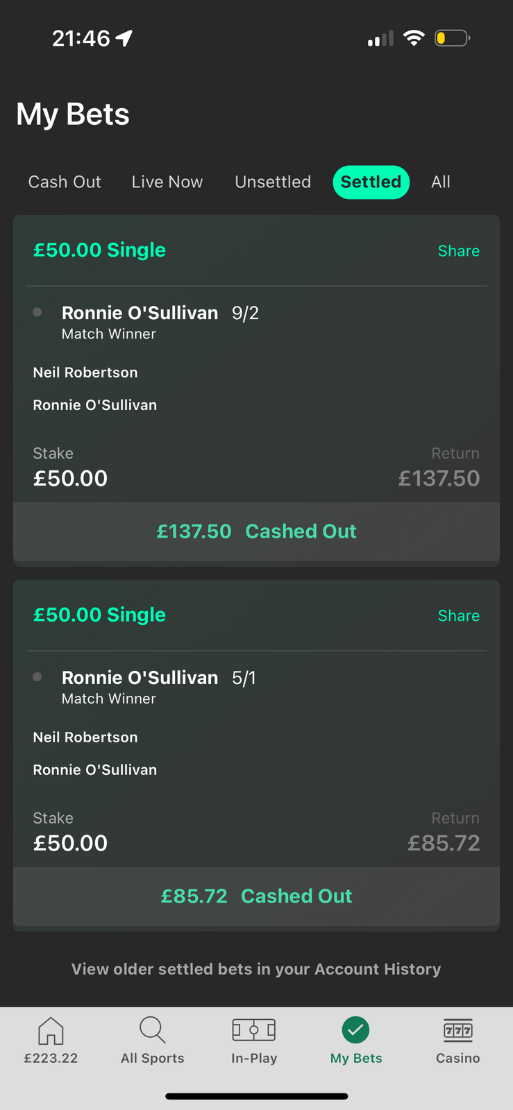Image resolution: width=513 pixels, height=1110 pixels.
Task: Tap the home icon showing £223.22 balance
Action: pyautogui.click(x=51, y=1032)
